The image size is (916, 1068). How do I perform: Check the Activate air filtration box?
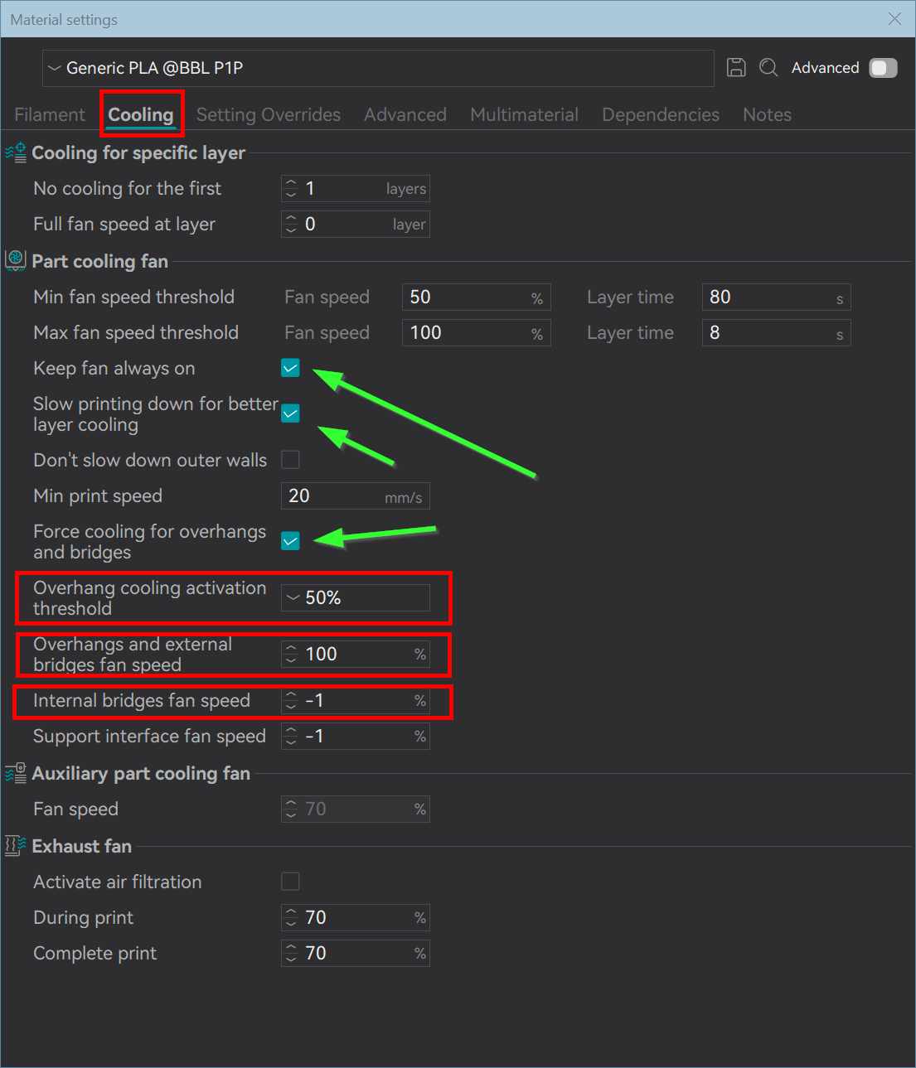[x=290, y=882]
